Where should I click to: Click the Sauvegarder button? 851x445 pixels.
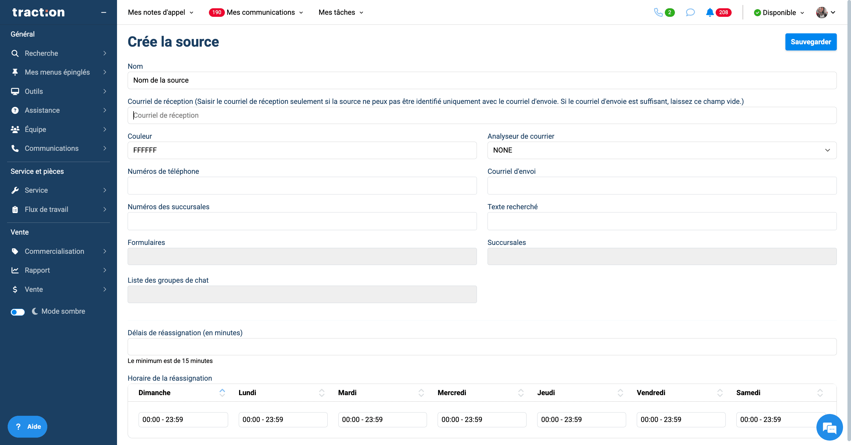(811, 42)
